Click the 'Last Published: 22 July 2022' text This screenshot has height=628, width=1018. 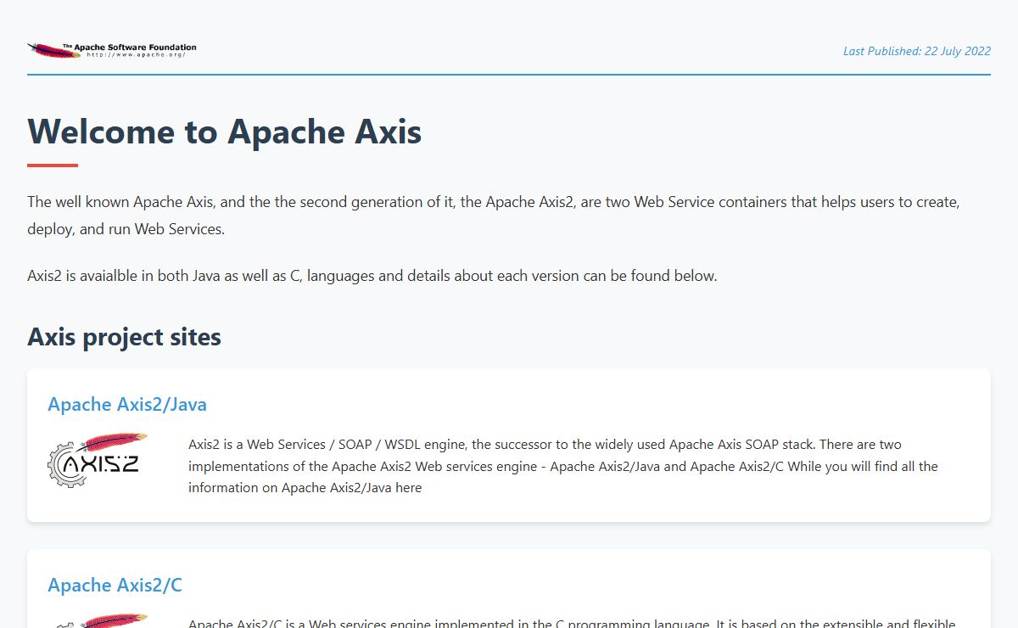(x=917, y=51)
